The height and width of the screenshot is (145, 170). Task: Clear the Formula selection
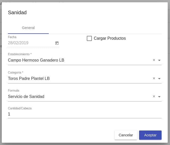click(x=154, y=96)
